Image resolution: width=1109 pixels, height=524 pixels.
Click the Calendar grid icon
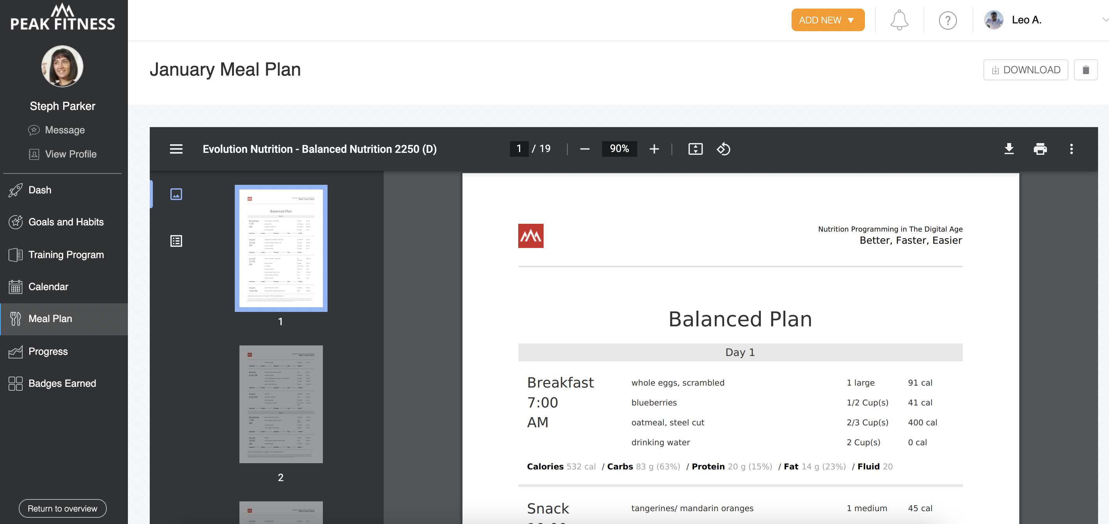pyautogui.click(x=16, y=287)
